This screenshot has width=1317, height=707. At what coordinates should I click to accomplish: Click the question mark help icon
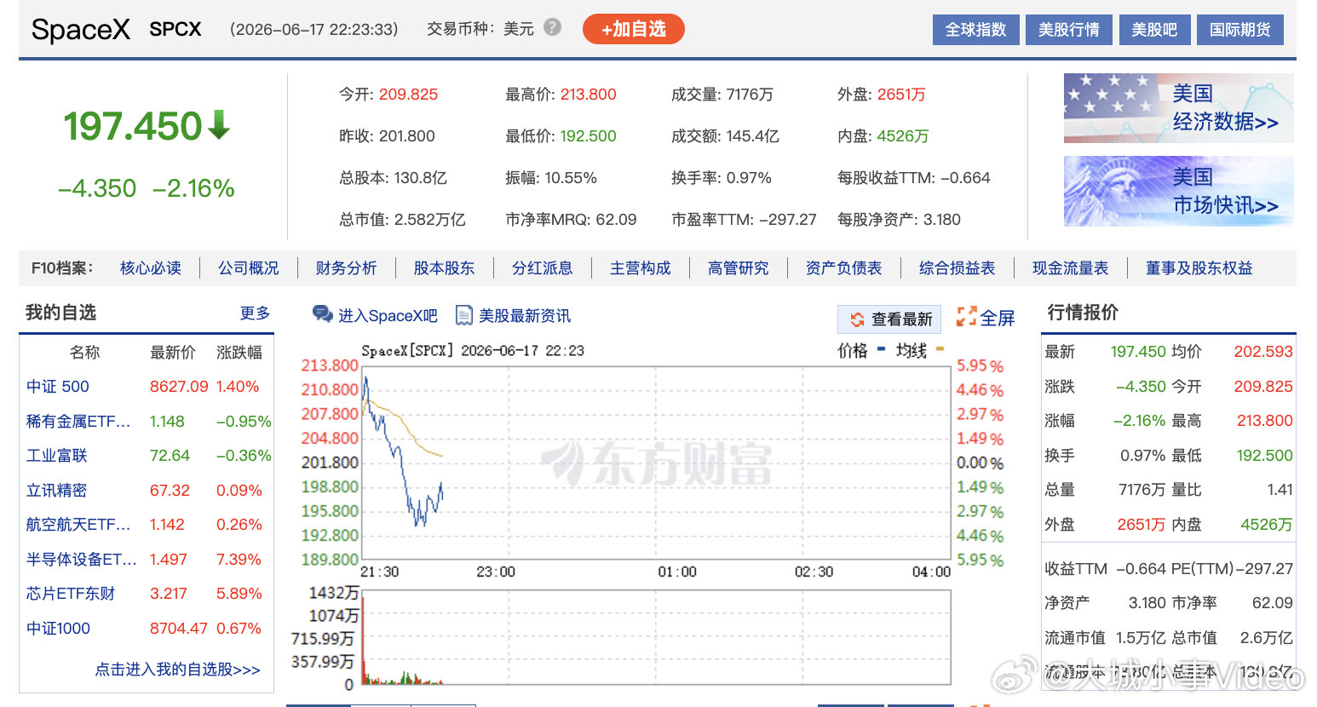coord(552,27)
